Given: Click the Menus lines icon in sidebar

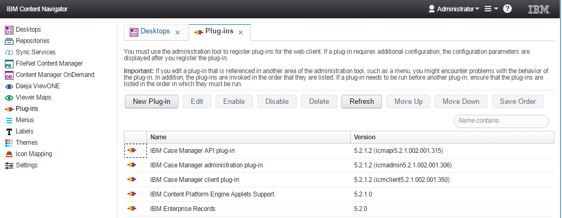Looking at the screenshot, I should pyautogui.click(x=9, y=120).
